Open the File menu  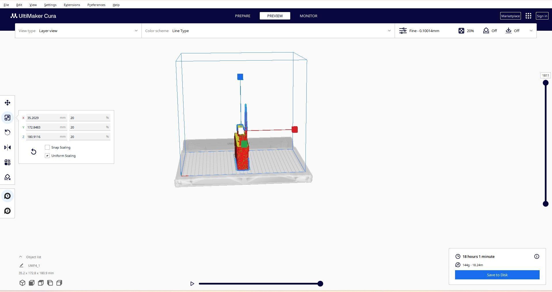pyautogui.click(x=6, y=5)
